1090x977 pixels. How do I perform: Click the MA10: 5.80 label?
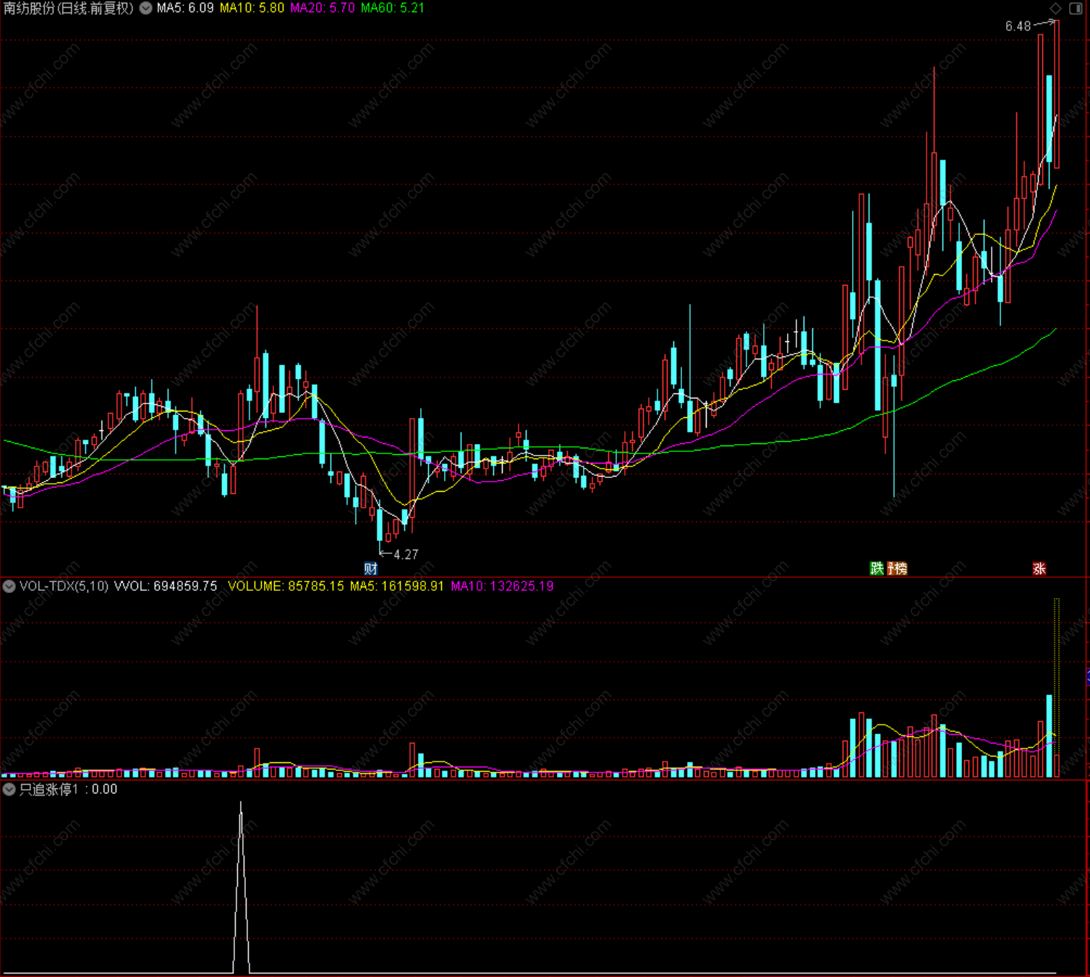point(252,8)
